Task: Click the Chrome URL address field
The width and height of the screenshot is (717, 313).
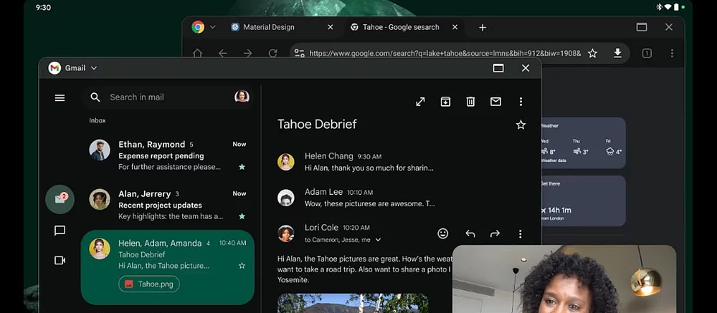Action: (x=445, y=54)
